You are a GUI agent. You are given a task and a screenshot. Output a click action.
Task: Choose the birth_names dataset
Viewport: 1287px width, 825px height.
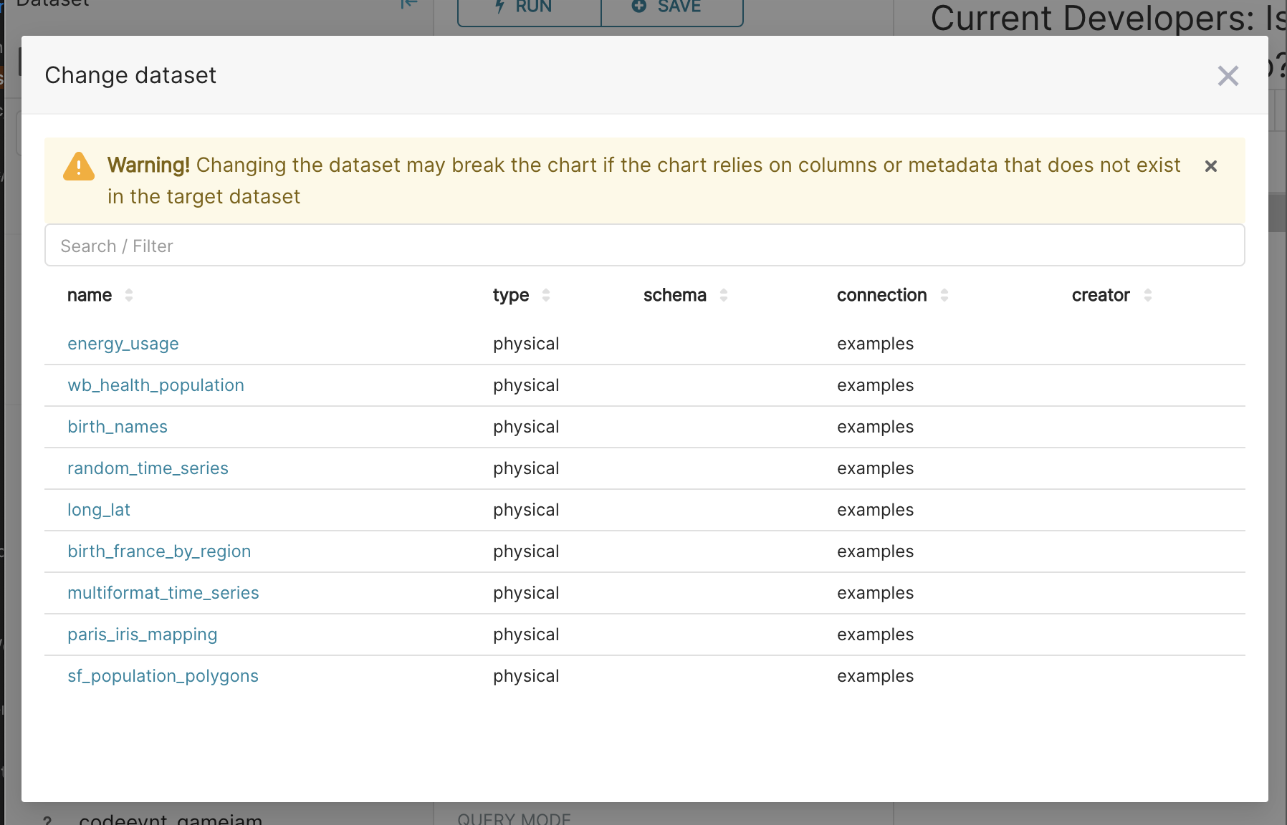tap(118, 427)
